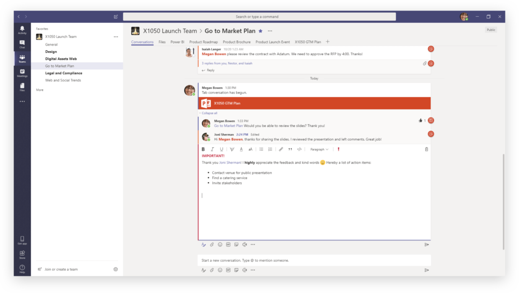Screen dimensions: 519x293
Task: Select the Legal and Compliance channel
Action: [63, 73]
